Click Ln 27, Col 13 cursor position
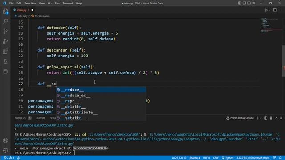The height and width of the screenshot is (160, 285). (179, 158)
